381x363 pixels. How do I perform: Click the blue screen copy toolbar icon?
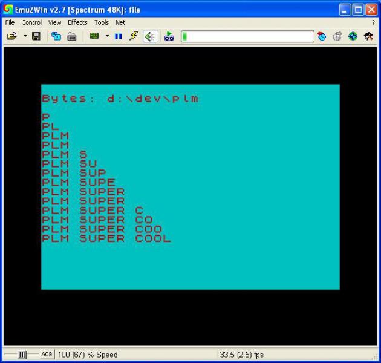click(x=56, y=36)
